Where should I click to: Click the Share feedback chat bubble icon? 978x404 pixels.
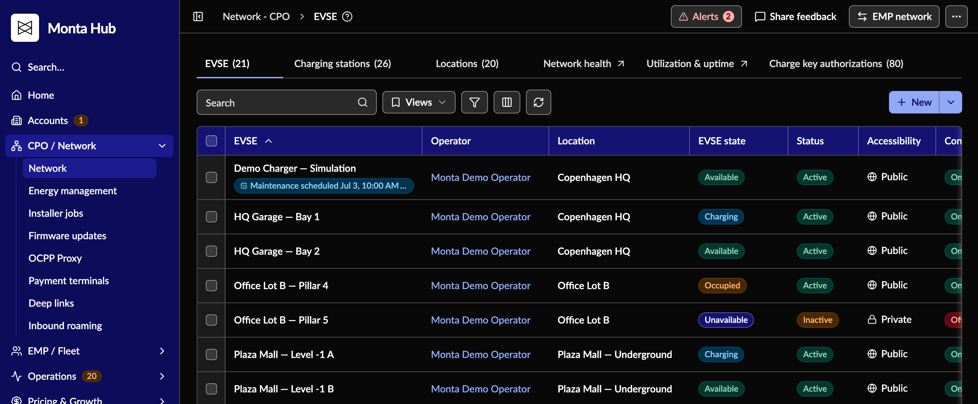(x=760, y=17)
